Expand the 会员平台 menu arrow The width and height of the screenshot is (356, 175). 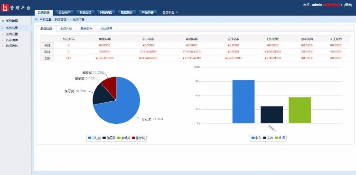click(177, 12)
